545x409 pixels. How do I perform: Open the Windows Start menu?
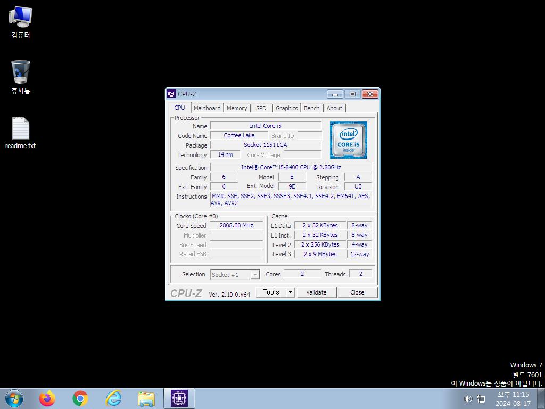[x=14, y=398]
